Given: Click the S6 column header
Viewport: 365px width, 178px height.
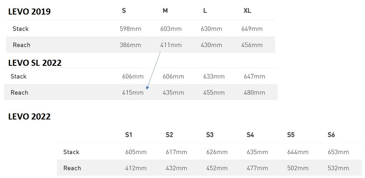Looking at the screenshot, I should pos(331,135).
